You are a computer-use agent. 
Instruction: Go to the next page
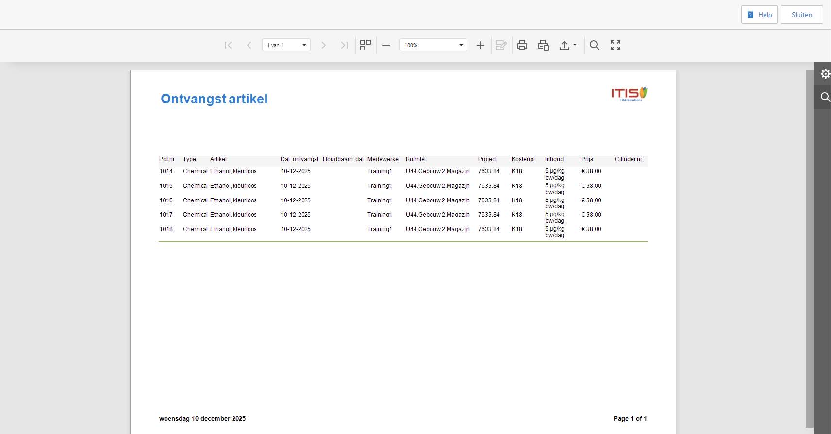coord(323,45)
